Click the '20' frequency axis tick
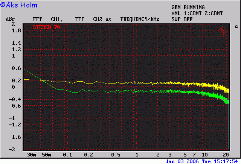The width and height of the screenshot is (241, 164). pyautogui.click(x=226, y=155)
